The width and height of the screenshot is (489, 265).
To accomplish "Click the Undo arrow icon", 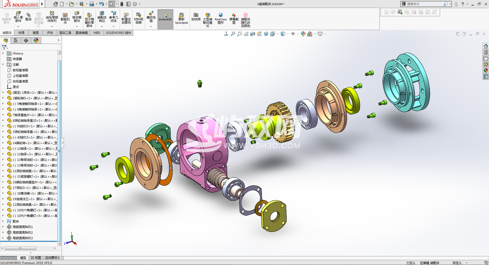I will coord(101,4).
